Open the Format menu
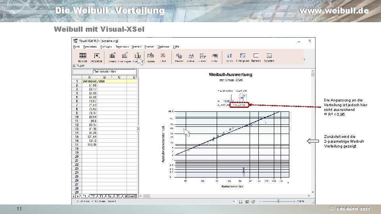Viewport: 381px width, 214px height. point(149,47)
